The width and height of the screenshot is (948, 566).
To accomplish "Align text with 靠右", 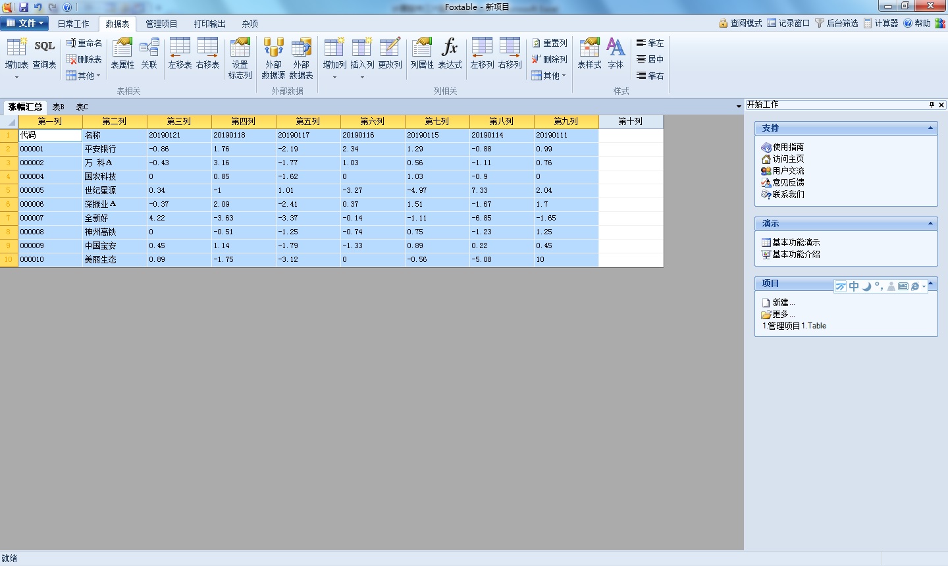I will (650, 76).
